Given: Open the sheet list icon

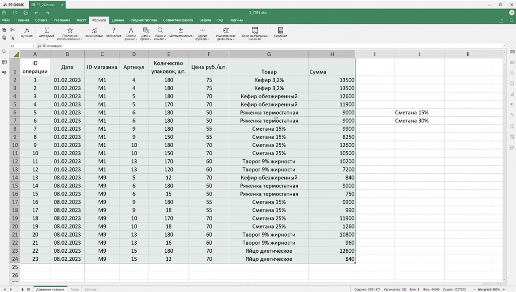Looking at the screenshot, I should click(28, 289).
